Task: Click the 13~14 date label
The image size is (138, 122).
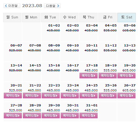Action: coord(16,66)
